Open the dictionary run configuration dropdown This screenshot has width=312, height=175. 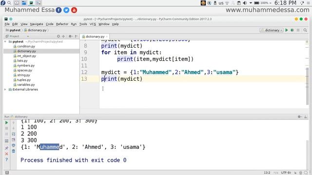click(x=272, y=30)
